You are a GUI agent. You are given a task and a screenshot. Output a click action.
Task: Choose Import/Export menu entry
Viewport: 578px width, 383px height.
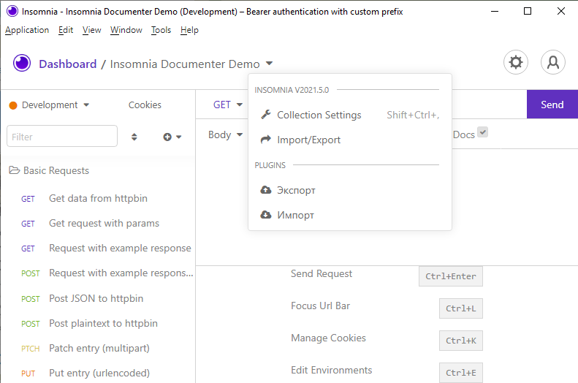pyautogui.click(x=350, y=140)
